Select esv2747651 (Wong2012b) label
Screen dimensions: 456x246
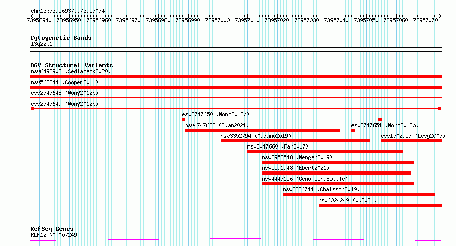pyautogui.click(x=385, y=125)
